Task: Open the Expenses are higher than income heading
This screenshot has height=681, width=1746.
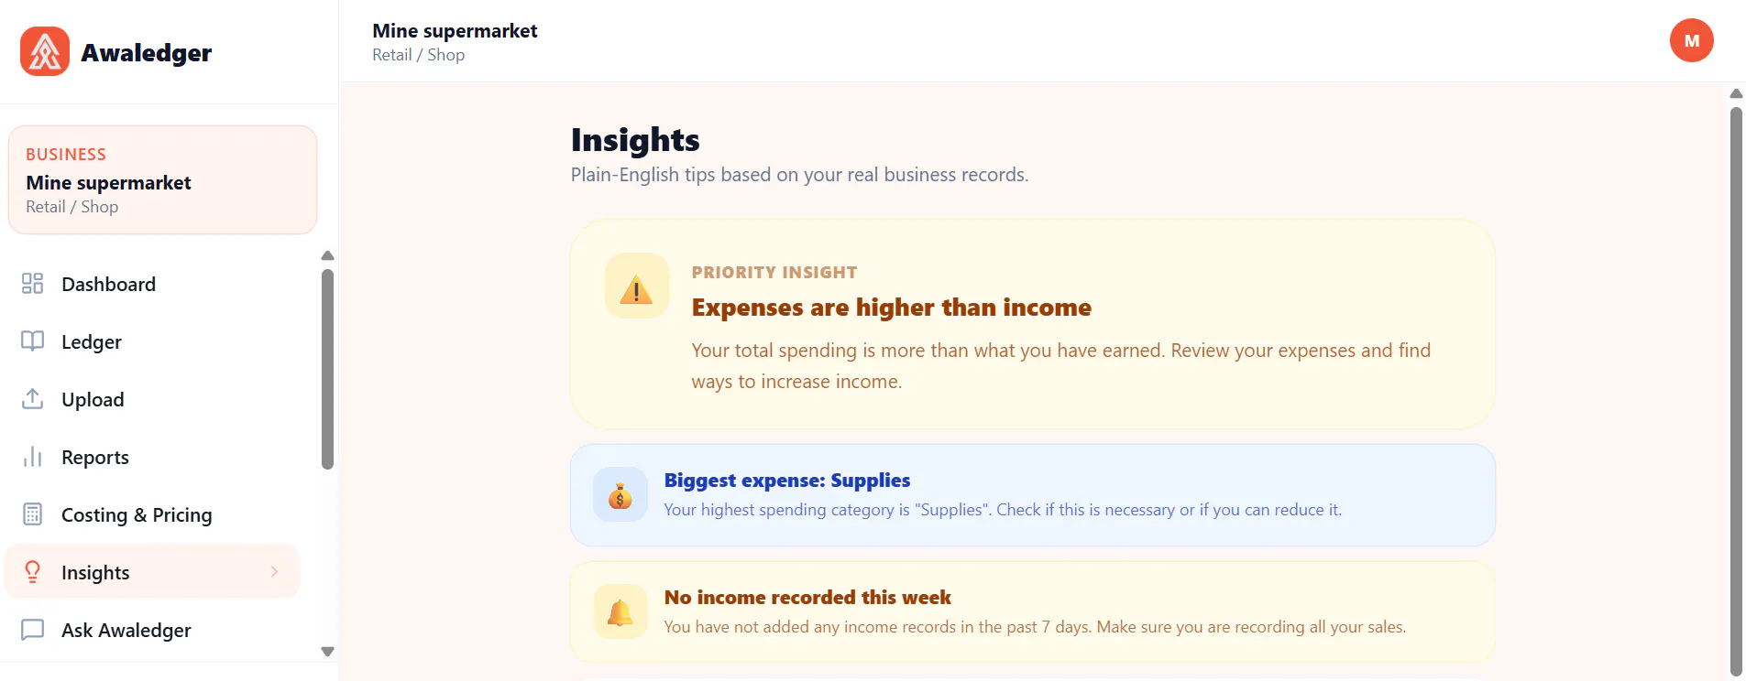Action: (891, 308)
